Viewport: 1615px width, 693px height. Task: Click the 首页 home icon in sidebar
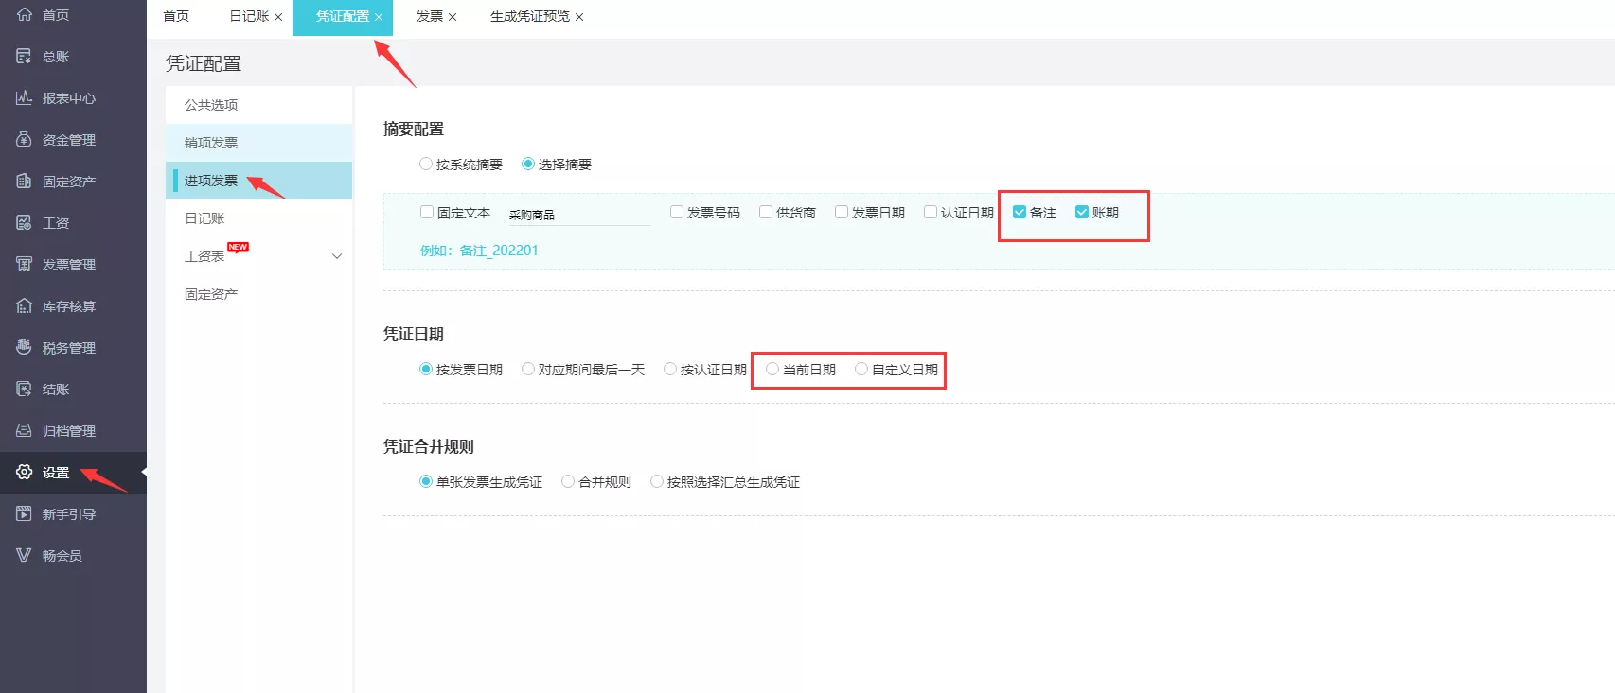point(25,14)
